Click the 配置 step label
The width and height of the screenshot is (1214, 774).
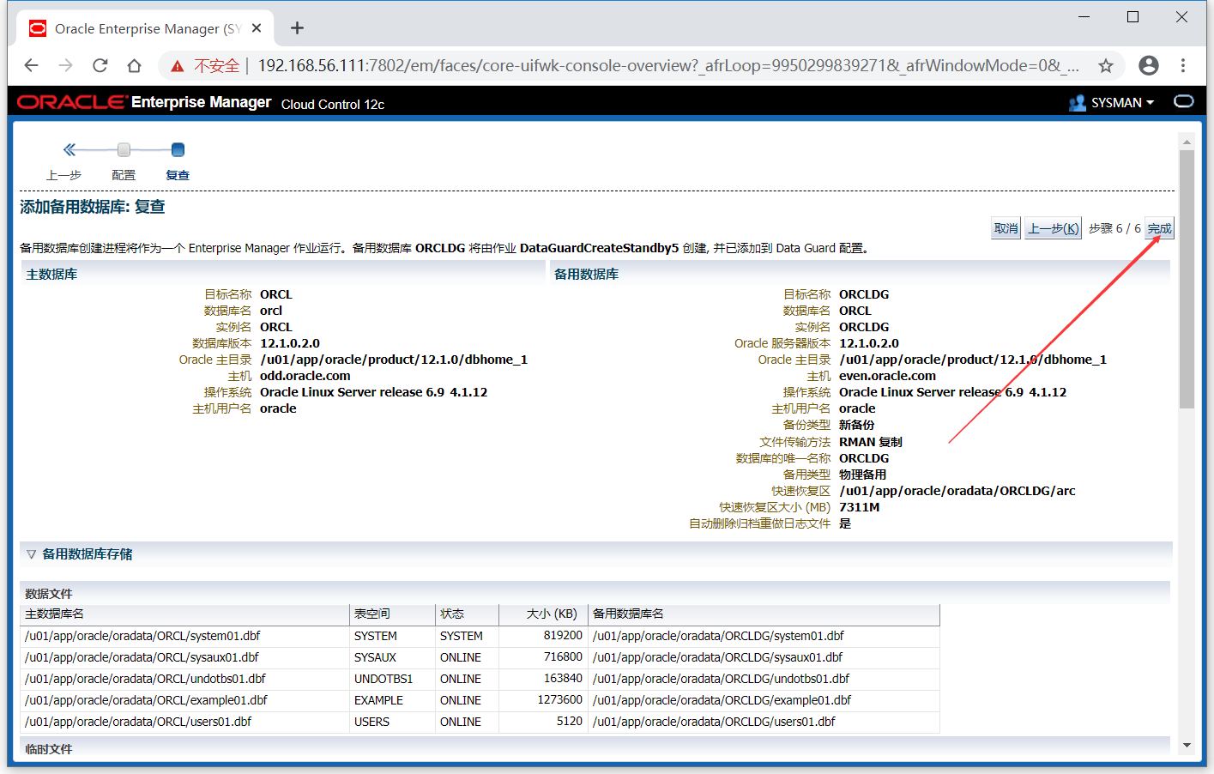click(124, 175)
